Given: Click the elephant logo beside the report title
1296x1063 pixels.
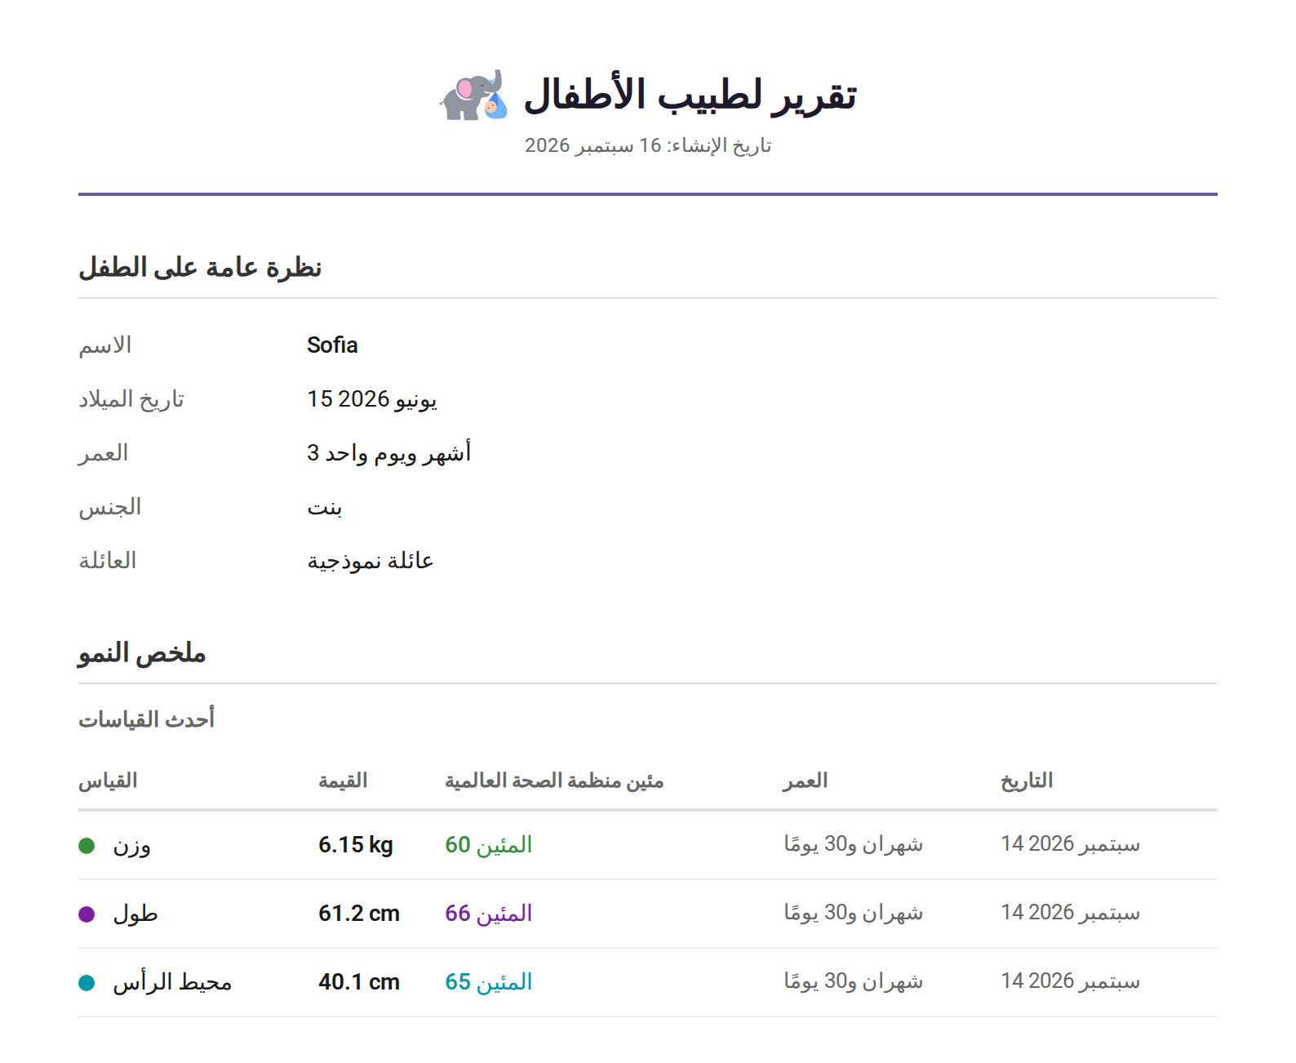Looking at the screenshot, I should click(474, 95).
